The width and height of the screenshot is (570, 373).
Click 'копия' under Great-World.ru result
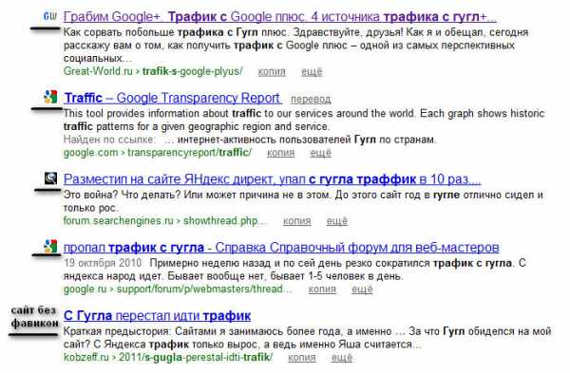click(272, 71)
